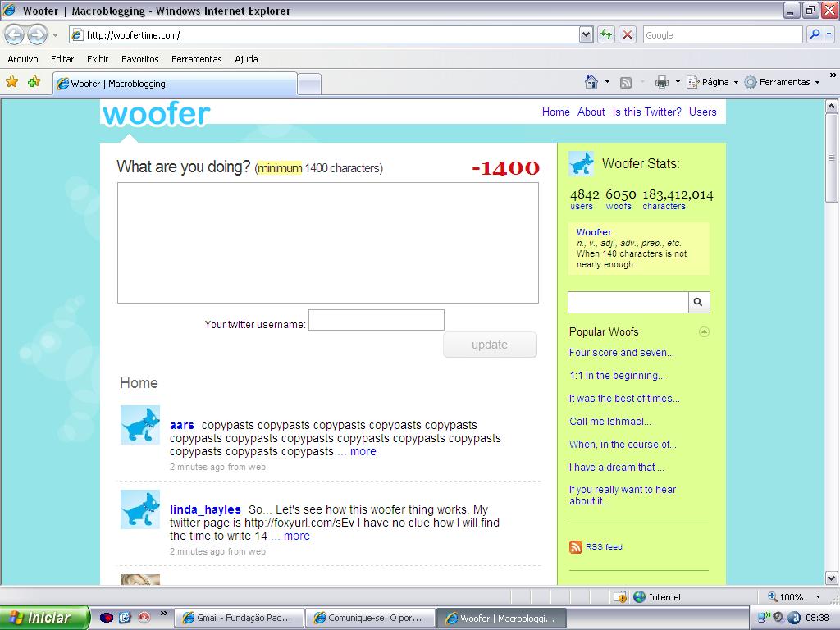Click the woofer logo

(156, 113)
